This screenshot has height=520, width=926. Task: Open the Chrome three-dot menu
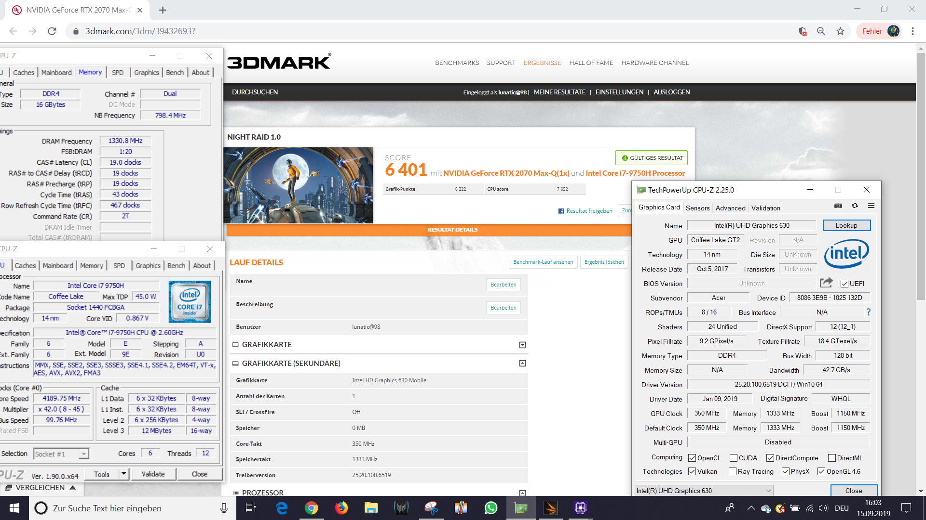[x=912, y=31]
